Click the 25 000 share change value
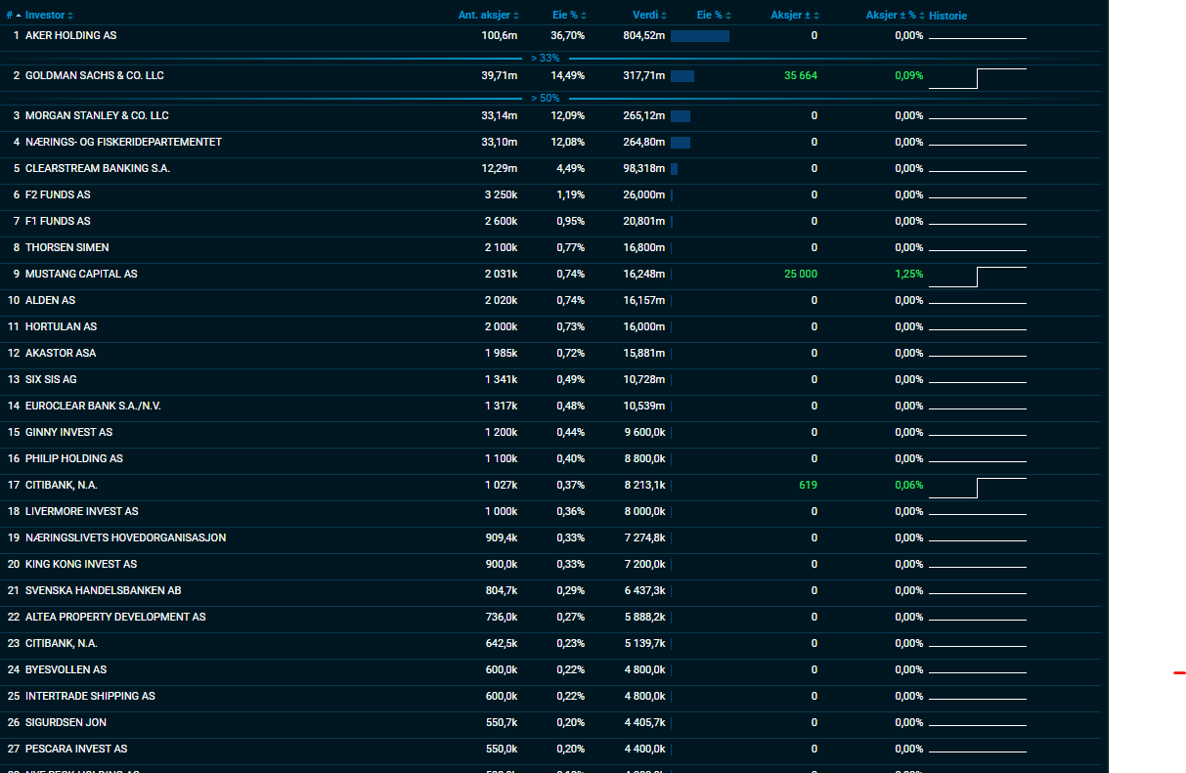The height and width of the screenshot is (773, 1186). click(x=801, y=274)
